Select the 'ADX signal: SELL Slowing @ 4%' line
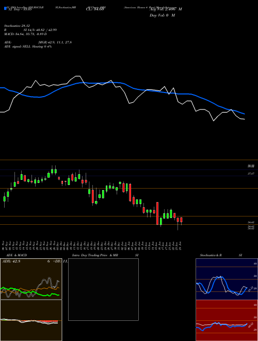The width and height of the screenshot is (258, 341). coord(28,47)
